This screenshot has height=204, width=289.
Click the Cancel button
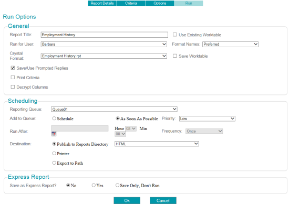[163, 200]
